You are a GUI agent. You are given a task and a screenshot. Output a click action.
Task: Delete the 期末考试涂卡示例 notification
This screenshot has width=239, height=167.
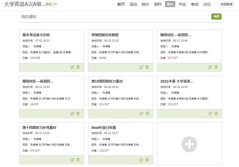78,67
